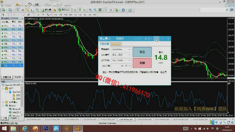Open the NZDUSDbo,M1 chart tab
The width and height of the screenshot is (235, 132).
[x=181, y=119]
